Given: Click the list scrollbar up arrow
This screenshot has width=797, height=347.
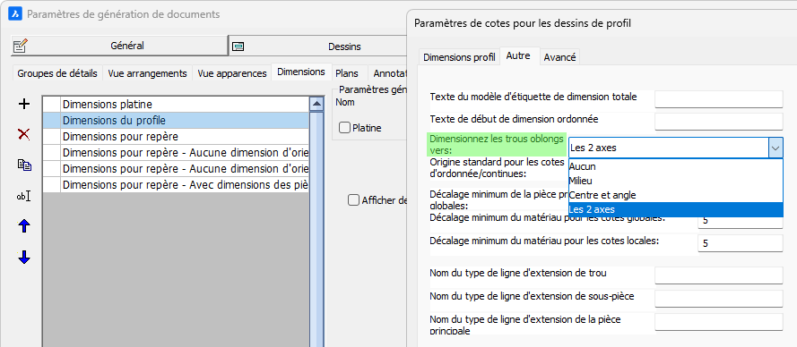Looking at the screenshot, I should (x=316, y=104).
